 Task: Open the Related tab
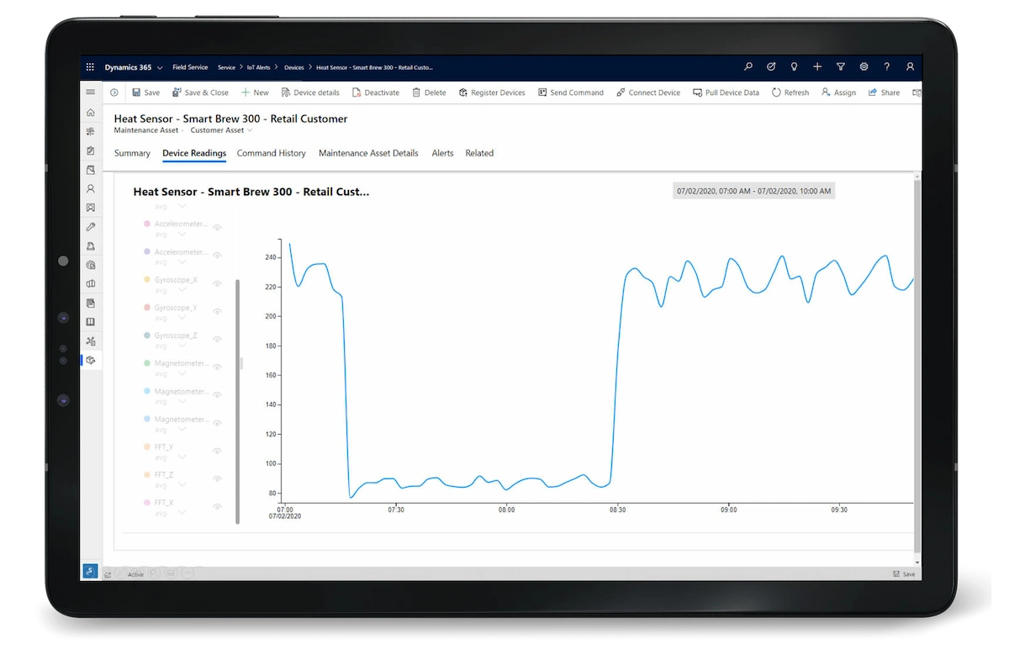click(479, 153)
